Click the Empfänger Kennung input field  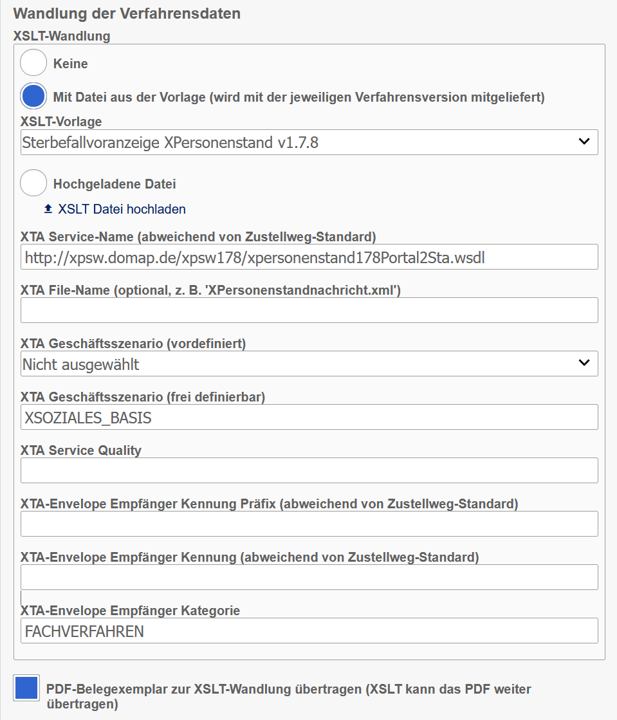[x=309, y=577]
